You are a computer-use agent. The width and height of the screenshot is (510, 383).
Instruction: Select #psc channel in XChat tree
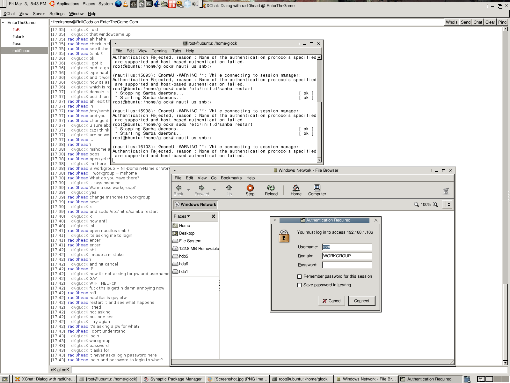17,44
